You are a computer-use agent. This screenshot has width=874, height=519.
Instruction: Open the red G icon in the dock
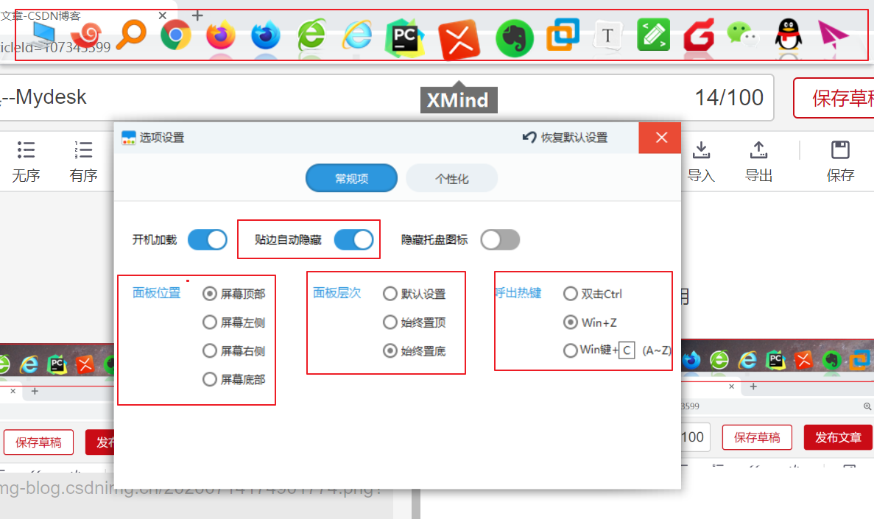click(x=699, y=35)
